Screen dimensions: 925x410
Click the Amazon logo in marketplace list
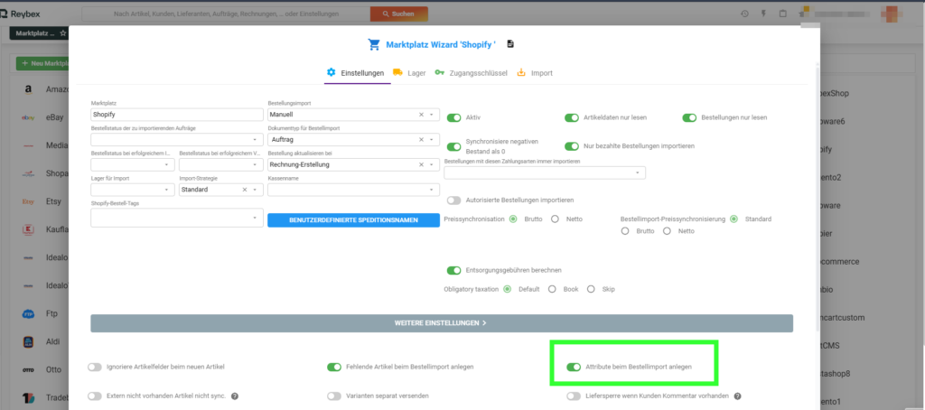[28, 89]
